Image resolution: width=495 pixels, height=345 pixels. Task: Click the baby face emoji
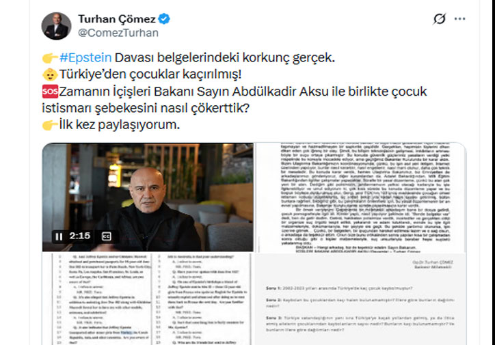coord(50,74)
